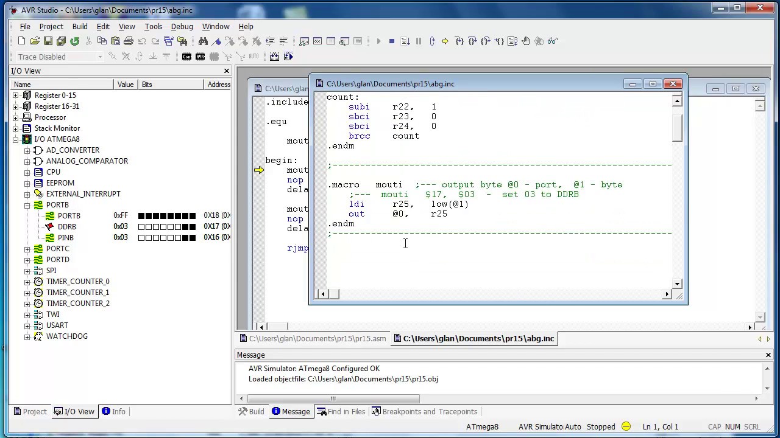The height and width of the screenshot is (438, 780).
Task: Toggle PINB bit 0 square
Action: [x=193, y=238]
